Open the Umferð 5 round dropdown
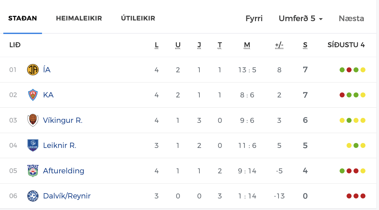This screenshot has width=379, height=210. [x=301, y=18]
